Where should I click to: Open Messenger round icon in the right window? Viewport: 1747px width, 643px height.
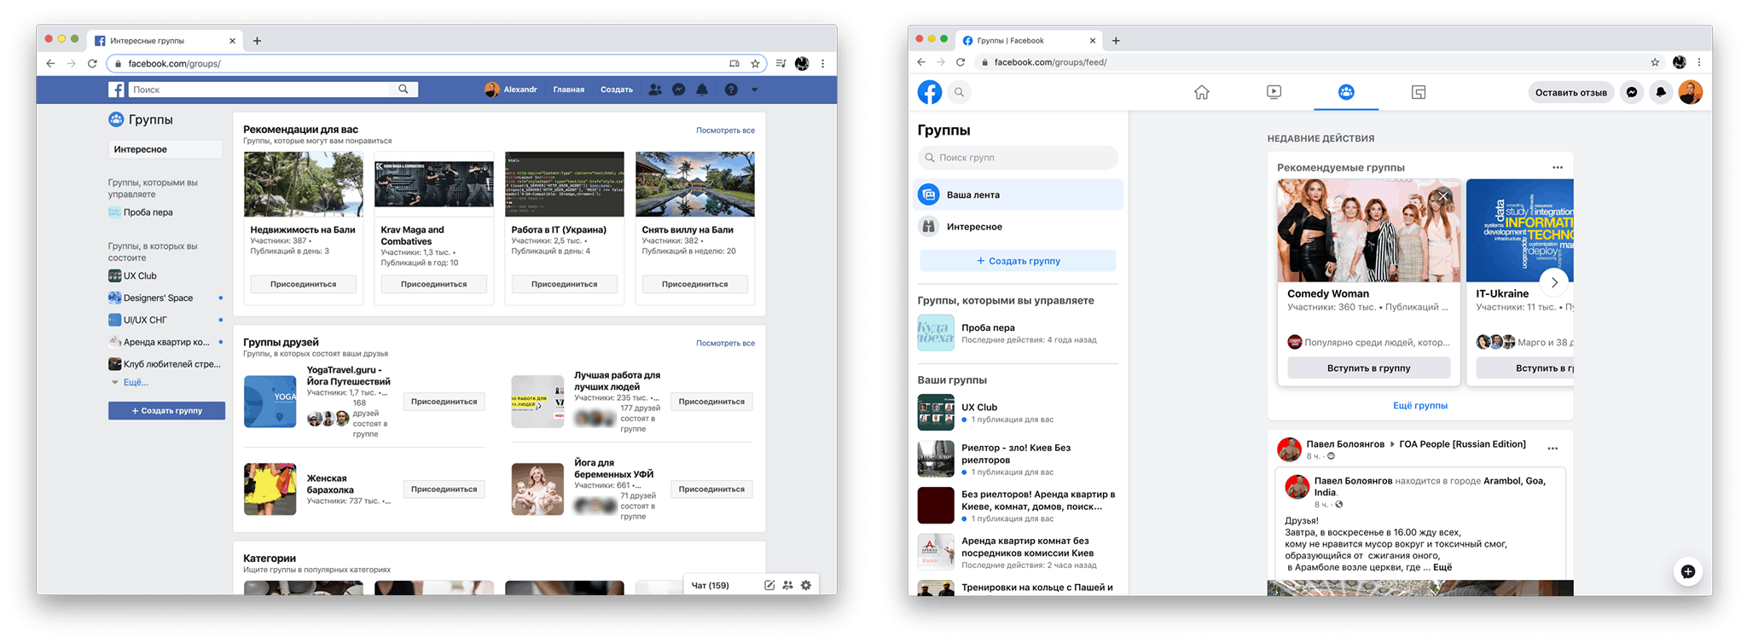[1632, 92]
